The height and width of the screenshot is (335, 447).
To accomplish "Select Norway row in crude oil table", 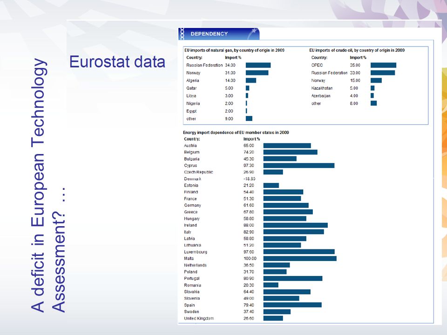I will point(346,80).
